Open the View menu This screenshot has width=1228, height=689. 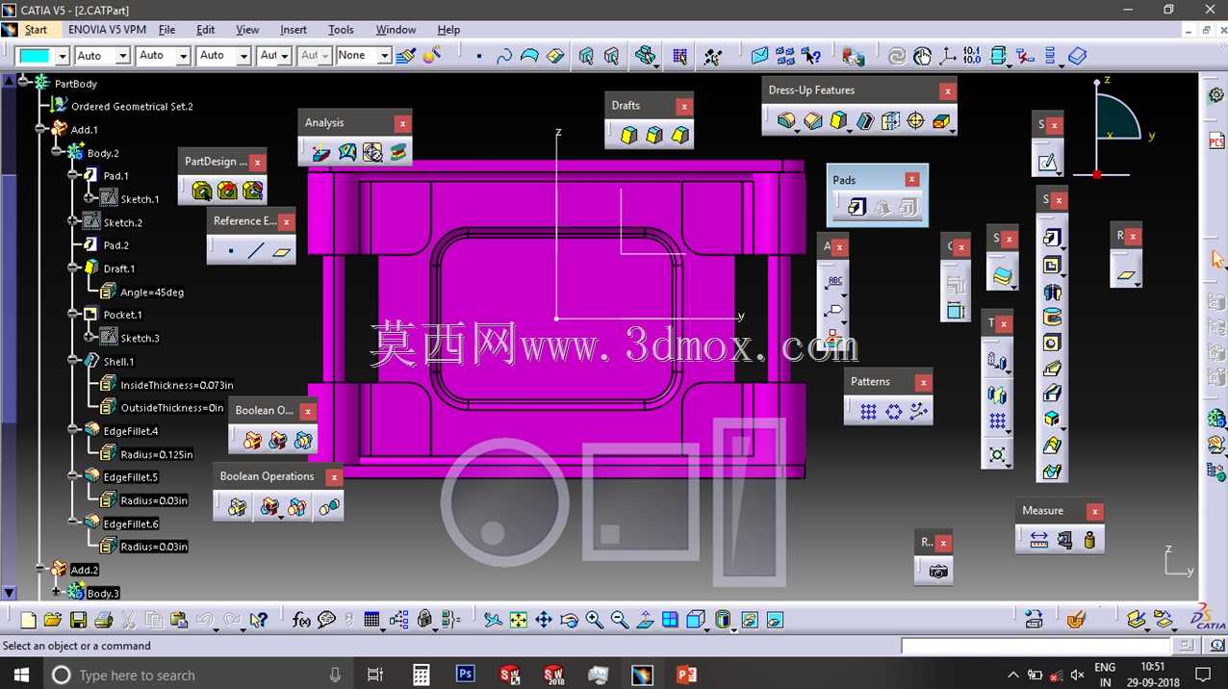click(x=247, y=30)
